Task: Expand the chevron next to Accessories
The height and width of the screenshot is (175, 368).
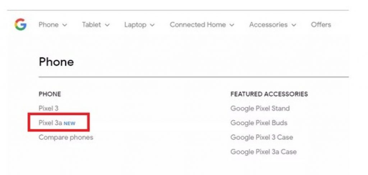Action: coord(294,25)
